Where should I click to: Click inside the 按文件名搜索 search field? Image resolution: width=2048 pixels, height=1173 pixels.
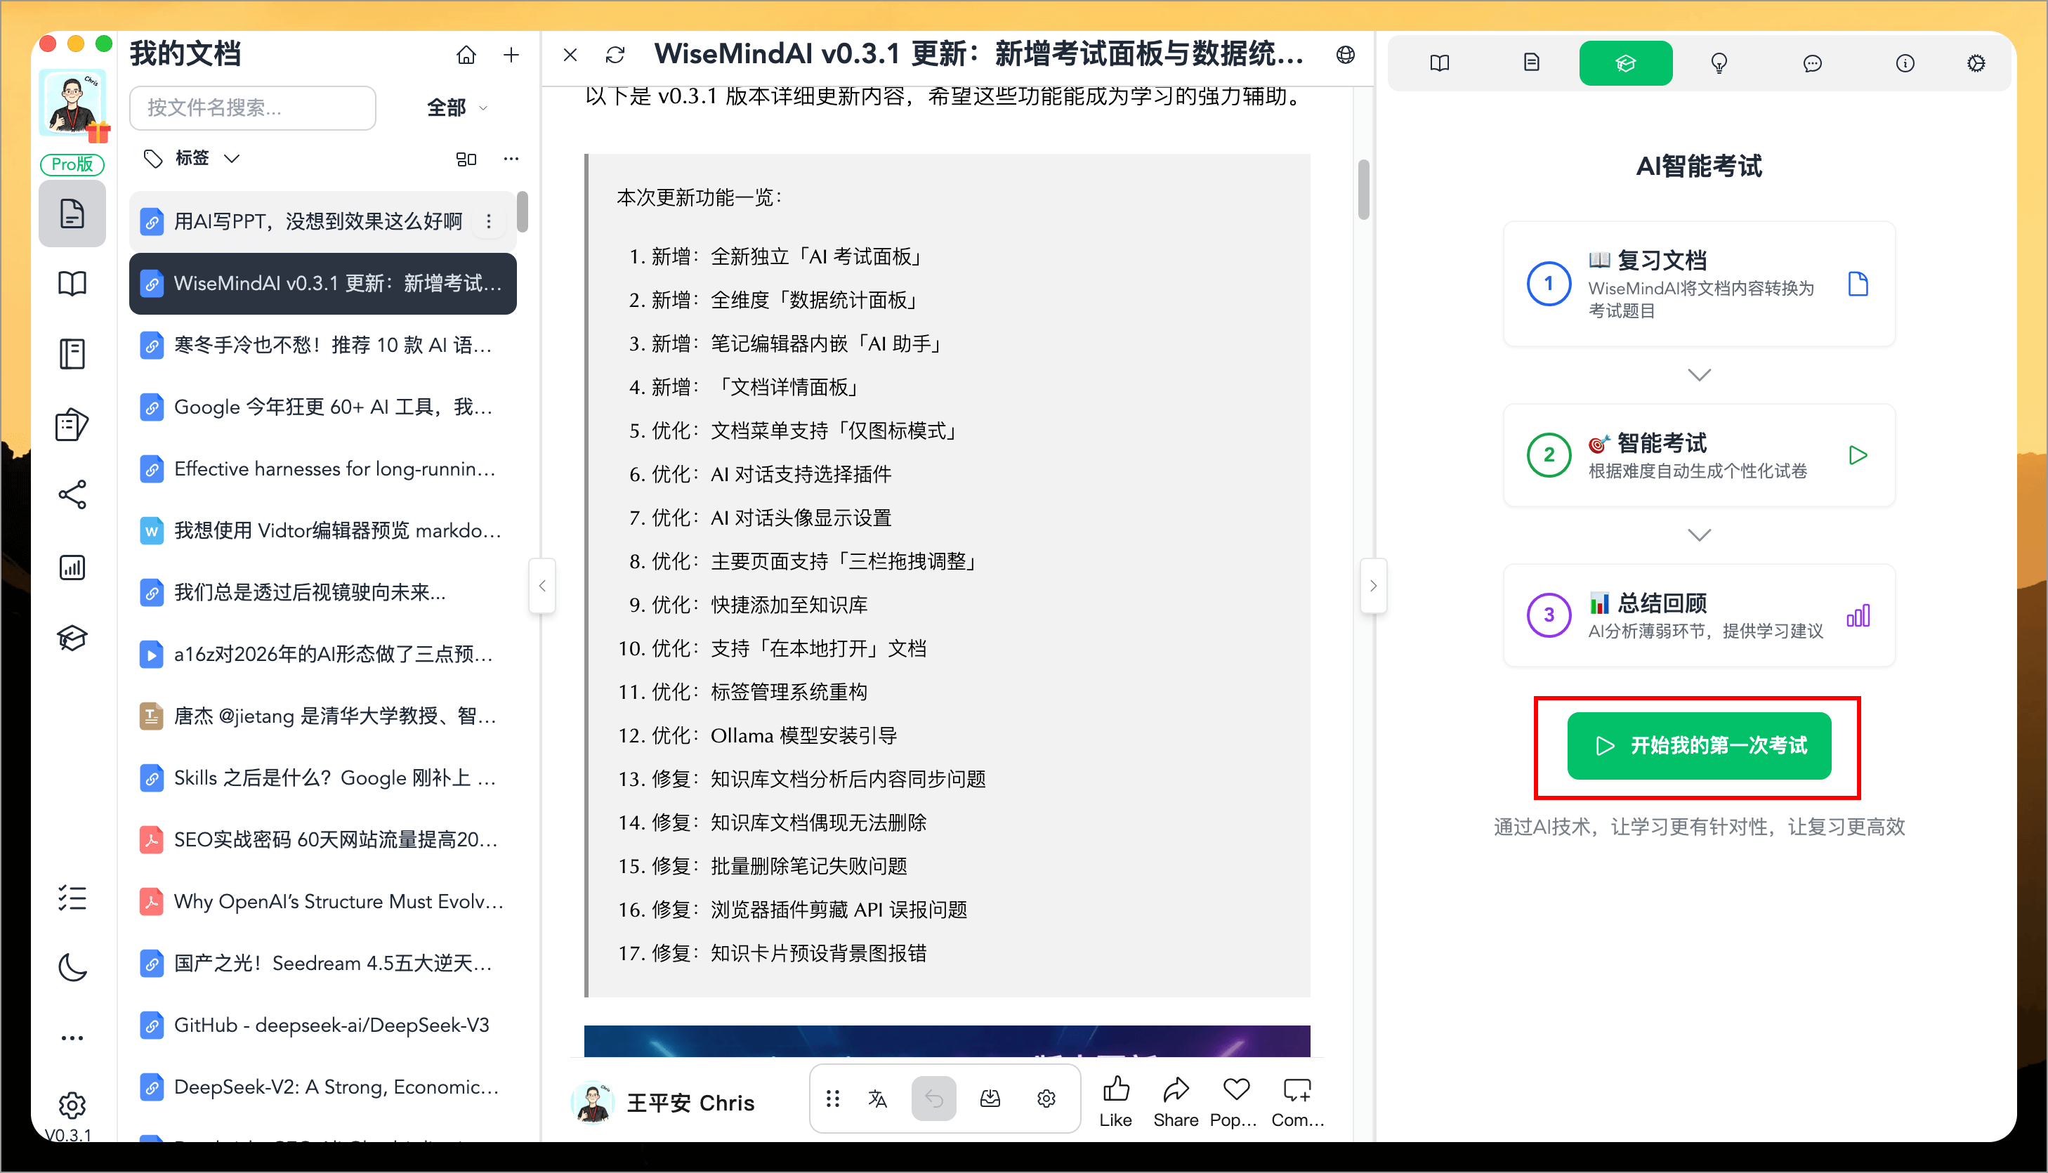(252, 107)
